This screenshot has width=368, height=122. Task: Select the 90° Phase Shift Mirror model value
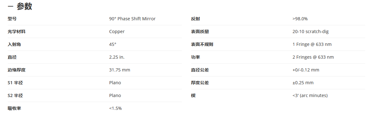[132, 19]
